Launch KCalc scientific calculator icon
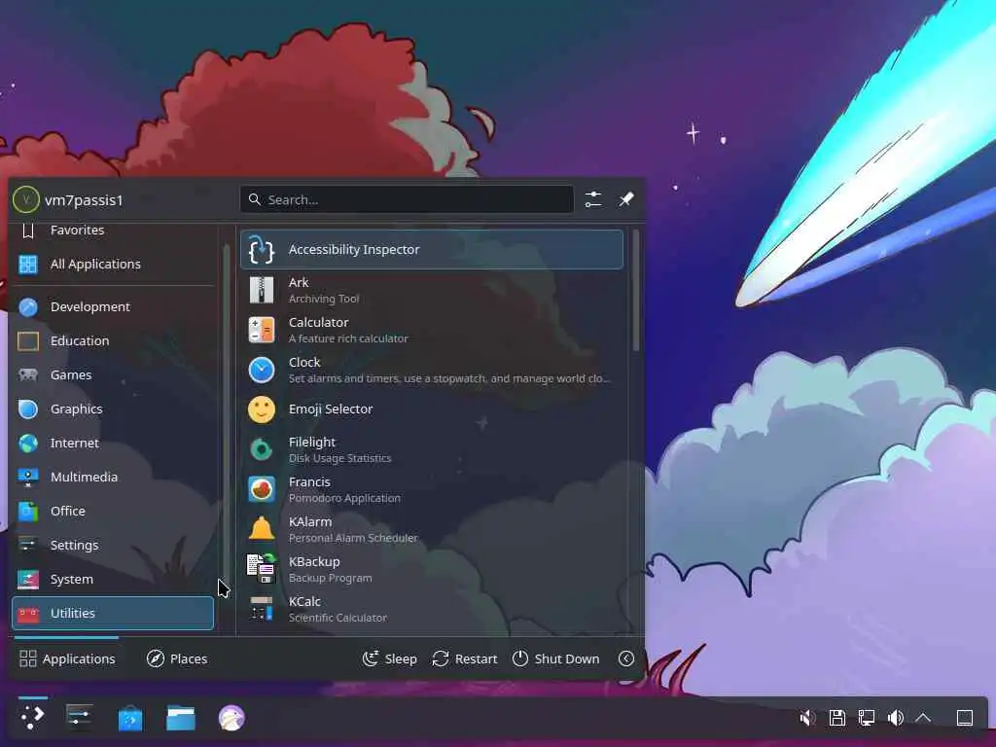Viewport: 996px width, 747px height. coord(261,609)
